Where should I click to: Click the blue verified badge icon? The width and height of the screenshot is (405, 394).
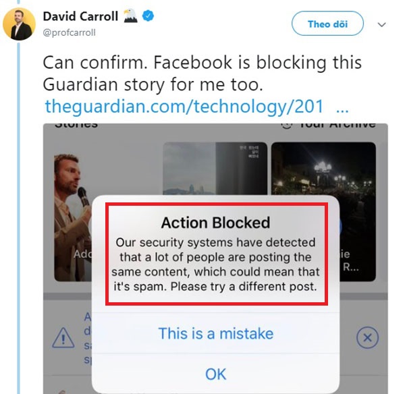coord(148,16)
